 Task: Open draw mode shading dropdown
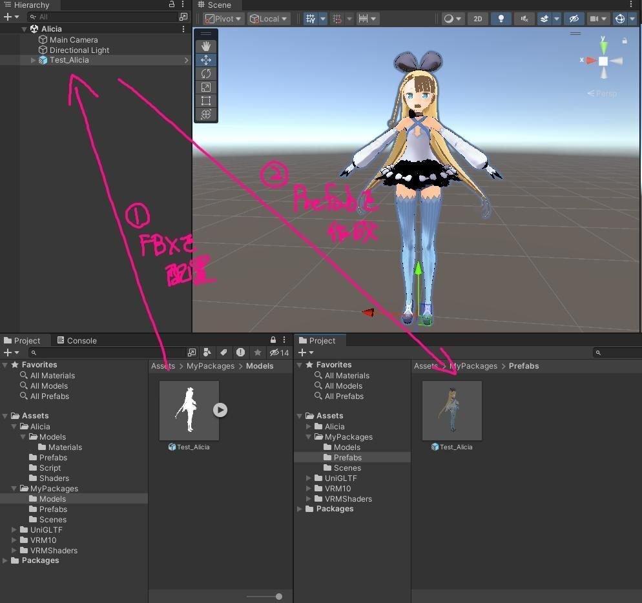pyautogui.click(x=453, y=19)
